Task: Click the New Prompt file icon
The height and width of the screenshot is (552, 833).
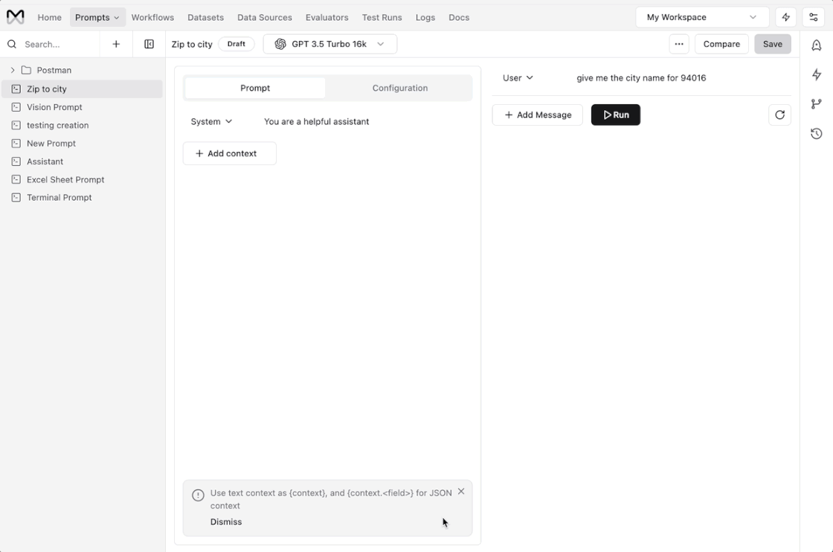Action: coord(16,143)
